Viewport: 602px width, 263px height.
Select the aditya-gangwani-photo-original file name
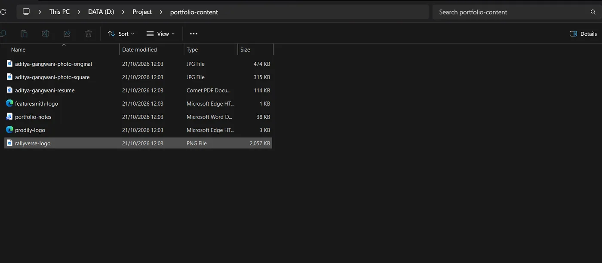click(53, 64)
